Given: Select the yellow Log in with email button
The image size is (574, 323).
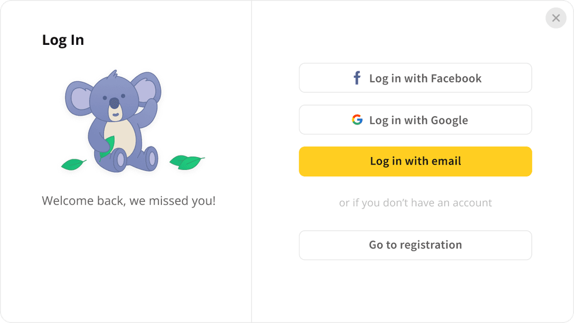Looking at the screenshot, I should point(415,161).
